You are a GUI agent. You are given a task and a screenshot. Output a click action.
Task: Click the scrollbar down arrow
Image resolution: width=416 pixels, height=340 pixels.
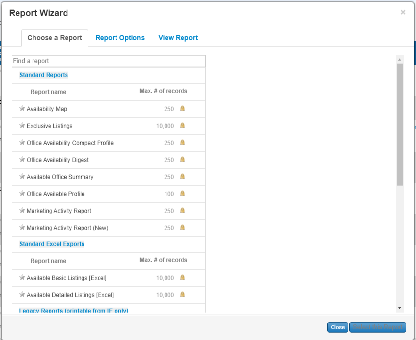coord(399,308)
